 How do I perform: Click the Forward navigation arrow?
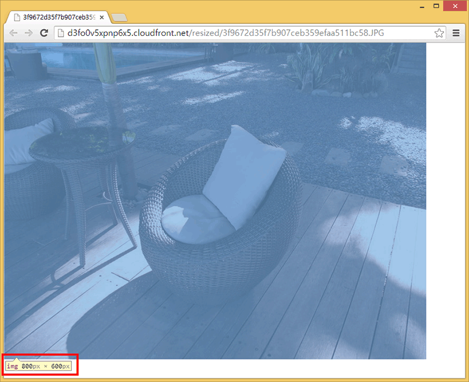pyautogui.click(x=29, y=33)
